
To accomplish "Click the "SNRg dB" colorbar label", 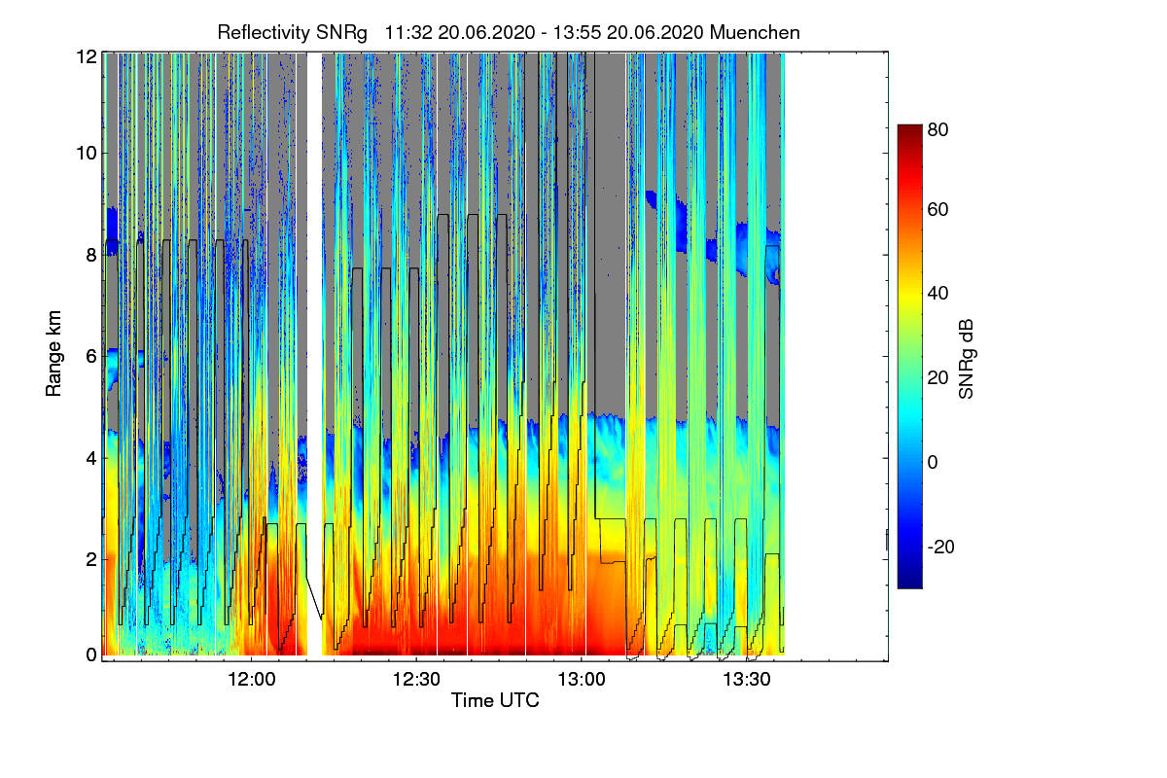I will pyautogui.click(x=967, y=360).
